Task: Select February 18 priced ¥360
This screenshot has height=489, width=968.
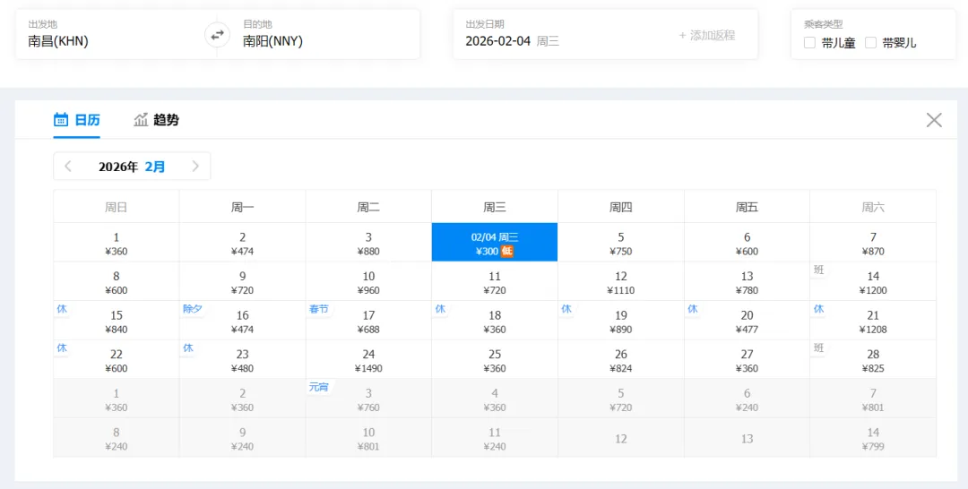Action: tap(495, 321)
